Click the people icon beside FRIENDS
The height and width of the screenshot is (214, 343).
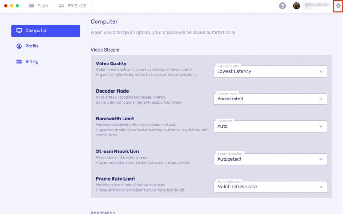[62, 6]
